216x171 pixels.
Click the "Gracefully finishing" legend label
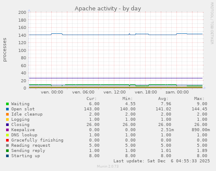pyautogui.click(x=37, y=140)
